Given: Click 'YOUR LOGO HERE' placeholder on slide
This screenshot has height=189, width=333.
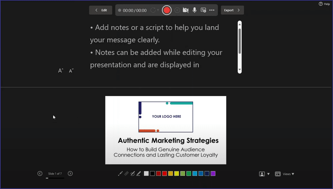Looking at the screenshot, I should click(x=166, y=116).
